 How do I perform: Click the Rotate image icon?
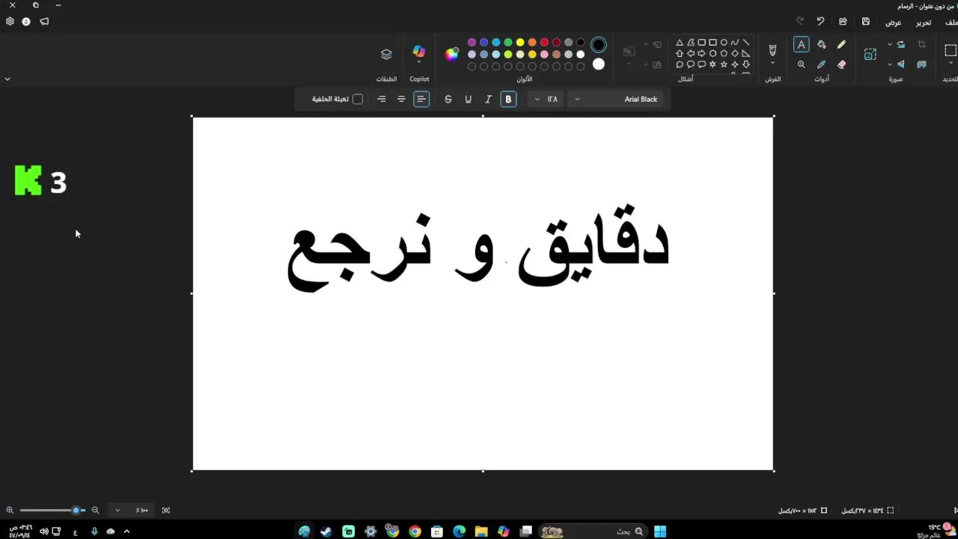click(x=900, y=45)
